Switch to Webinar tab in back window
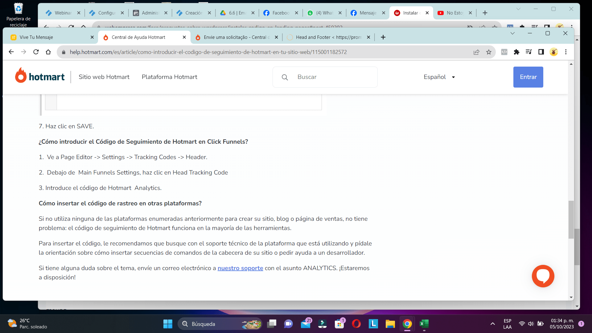This screenshot has width=592, height=333. coord(63,13)
